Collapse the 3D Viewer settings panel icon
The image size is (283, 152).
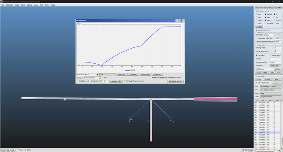(x=256, y=11)
